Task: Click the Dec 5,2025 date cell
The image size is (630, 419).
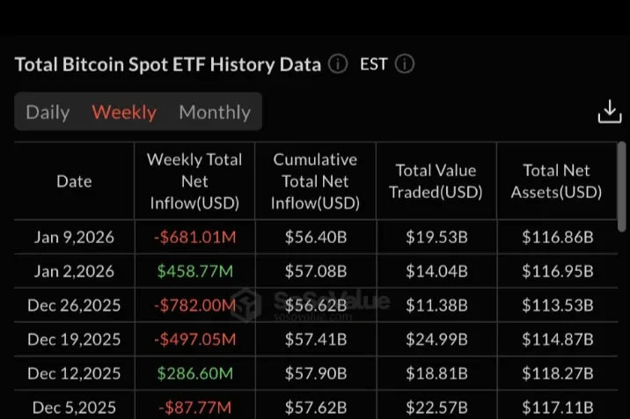Action: [74, 408]
